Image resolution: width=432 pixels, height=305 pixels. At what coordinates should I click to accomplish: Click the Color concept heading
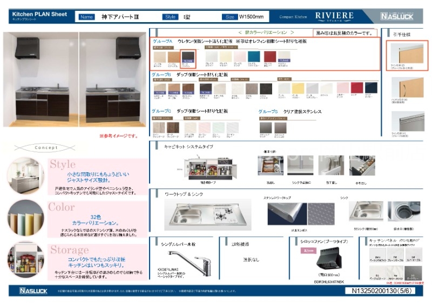pos(61,207)
